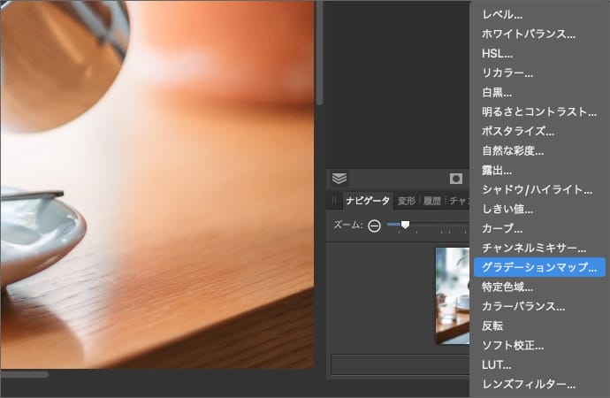Screen dimensions: 610x398
Task: Click the canvas vertical scrollbar
Action: 319,53
